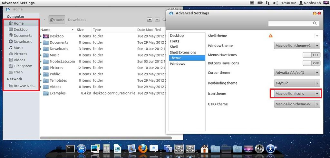Toggle the Buttons Have Icons switch

pos(312,63)
